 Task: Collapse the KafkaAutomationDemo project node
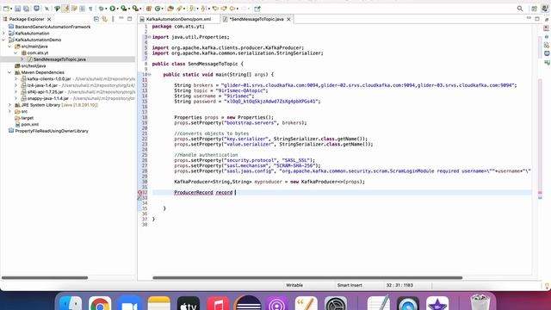click(3, 40)
